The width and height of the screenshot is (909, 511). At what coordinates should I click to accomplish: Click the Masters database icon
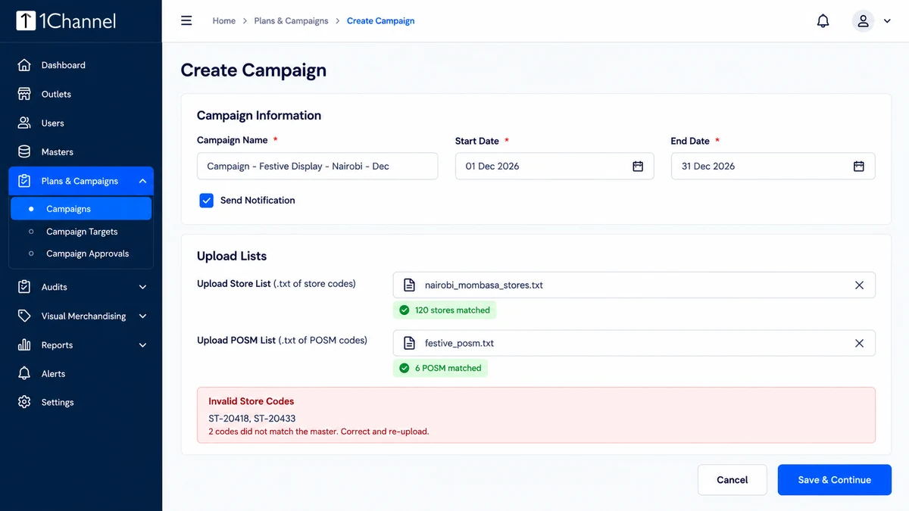(x=24, y=151)
